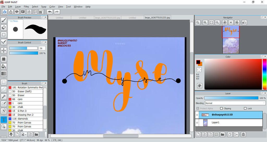Click the Navigator preview thumbnail
The width and height of the screenshot is (267, 142).
click(x=231, y=40)
